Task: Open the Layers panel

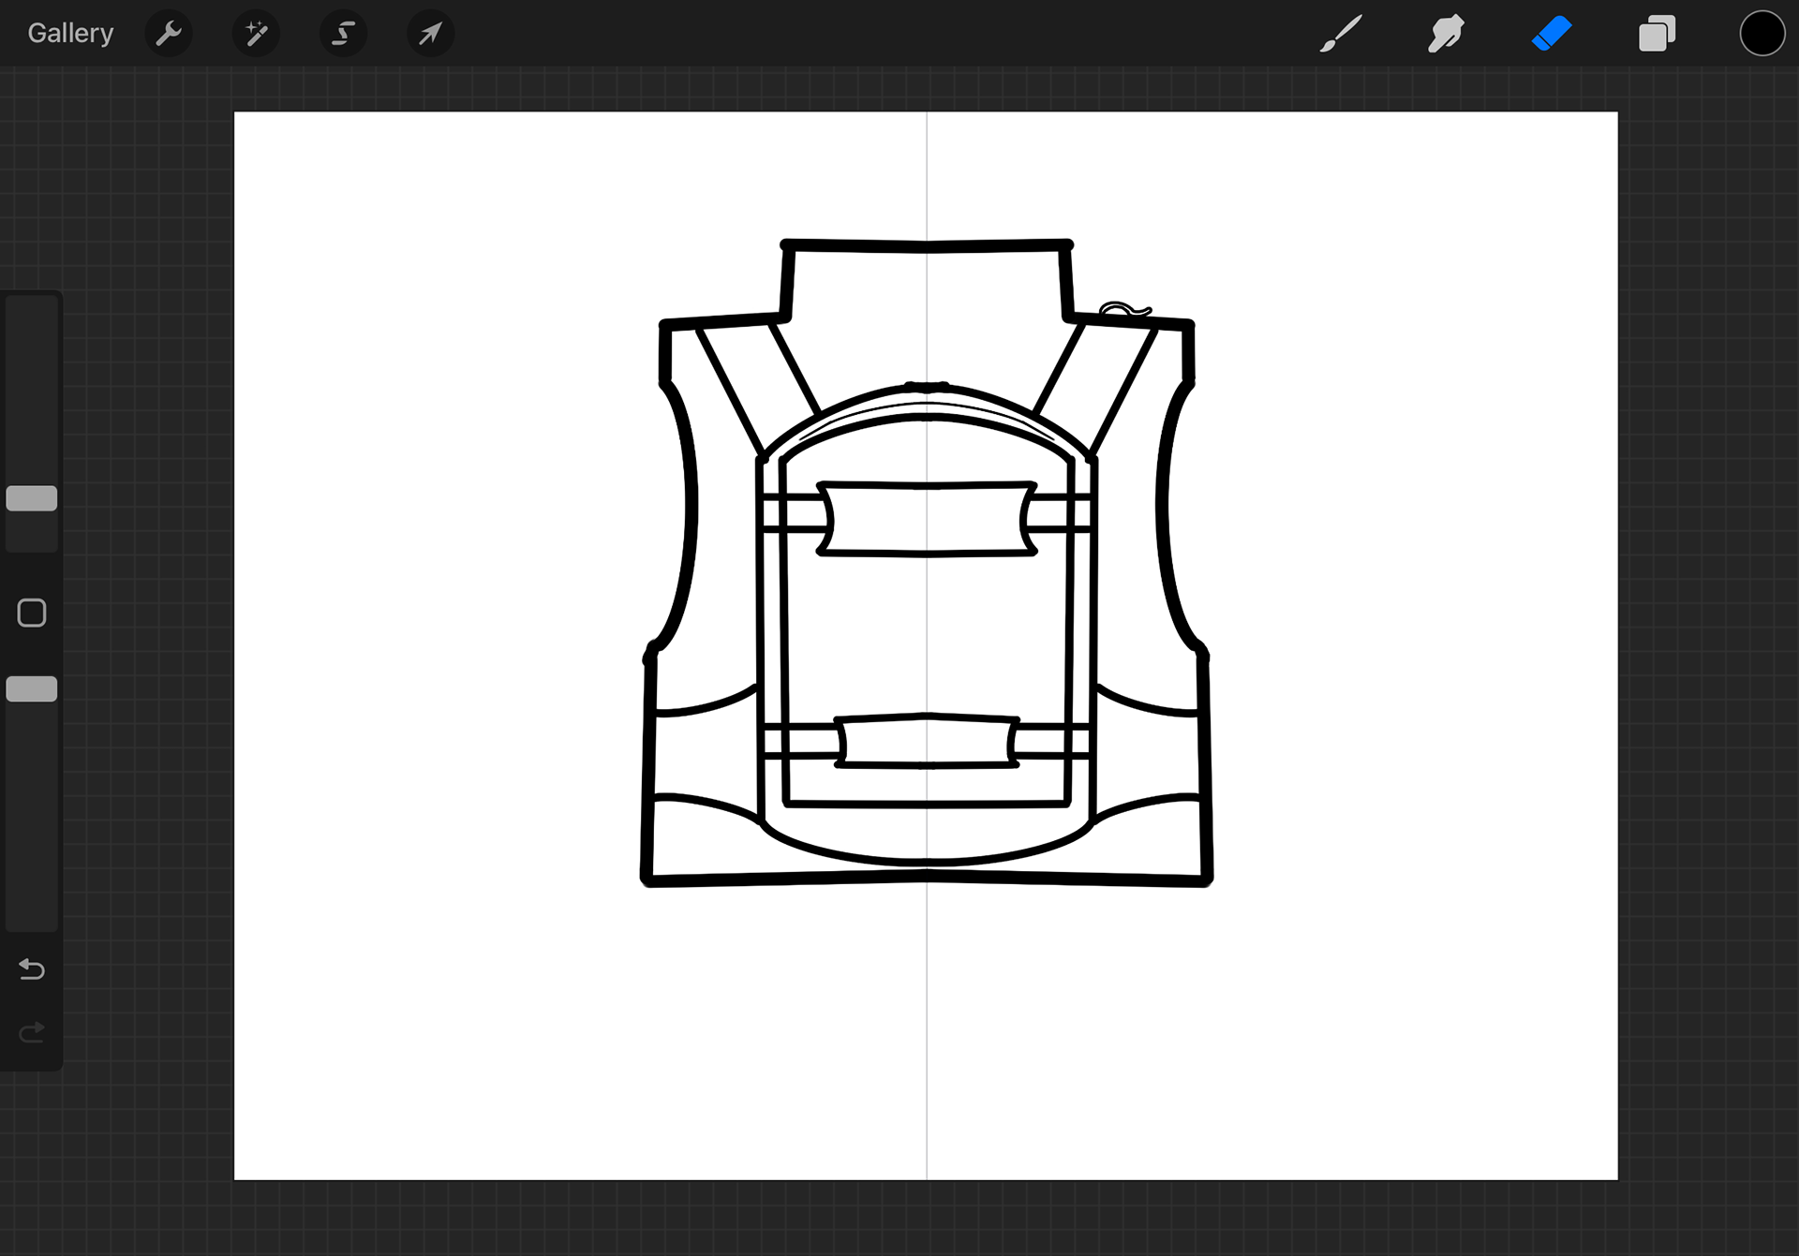Action: click(x=1657, y=34)
